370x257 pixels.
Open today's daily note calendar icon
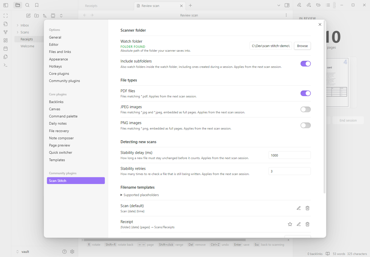(x=5, y=49)
